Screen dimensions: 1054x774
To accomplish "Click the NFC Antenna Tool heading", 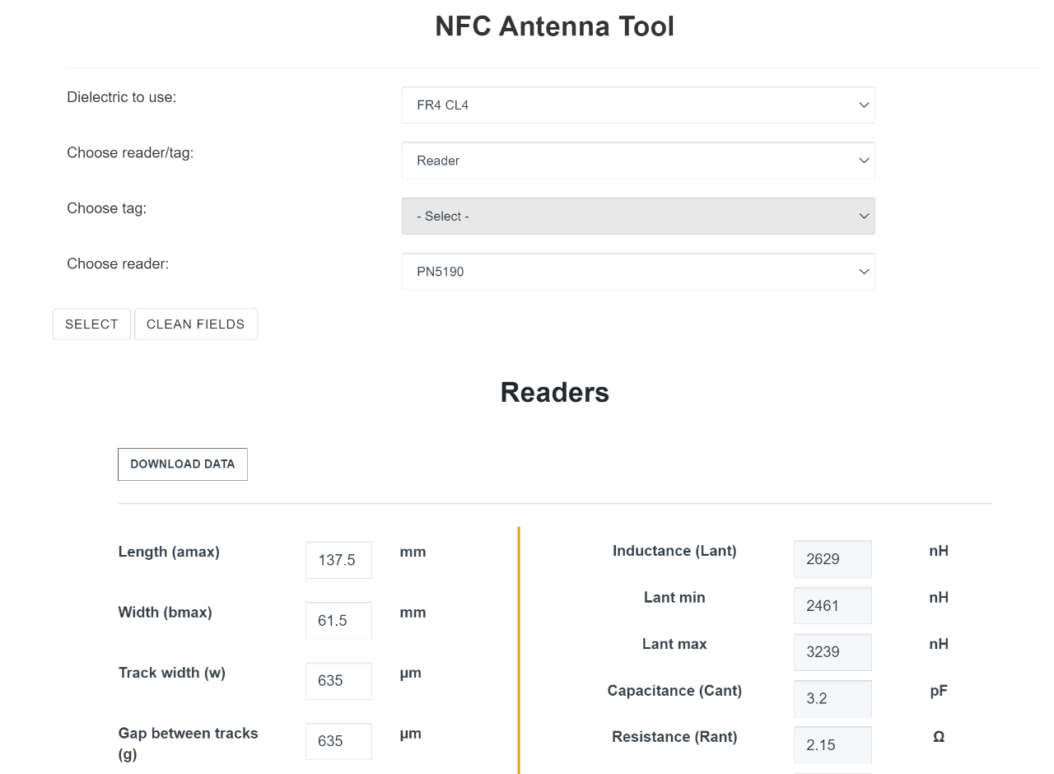I will point(554,26).
